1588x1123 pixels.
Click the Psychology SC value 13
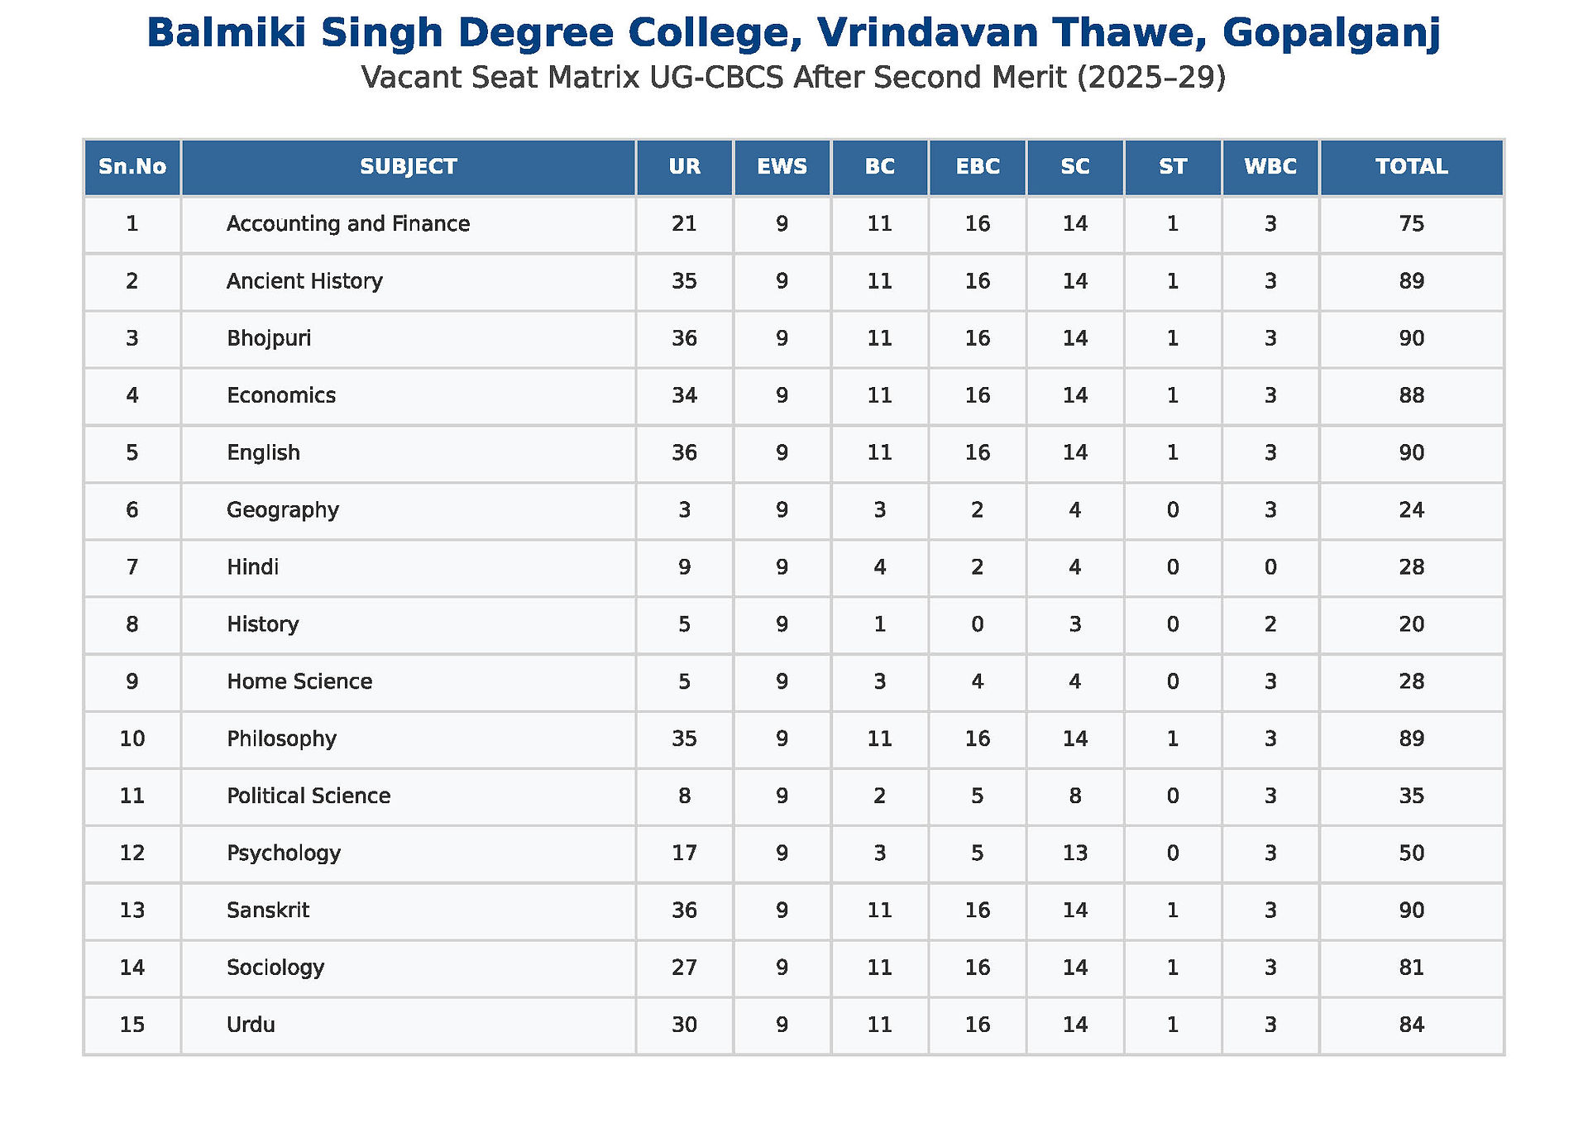[x=1074, y=853]
